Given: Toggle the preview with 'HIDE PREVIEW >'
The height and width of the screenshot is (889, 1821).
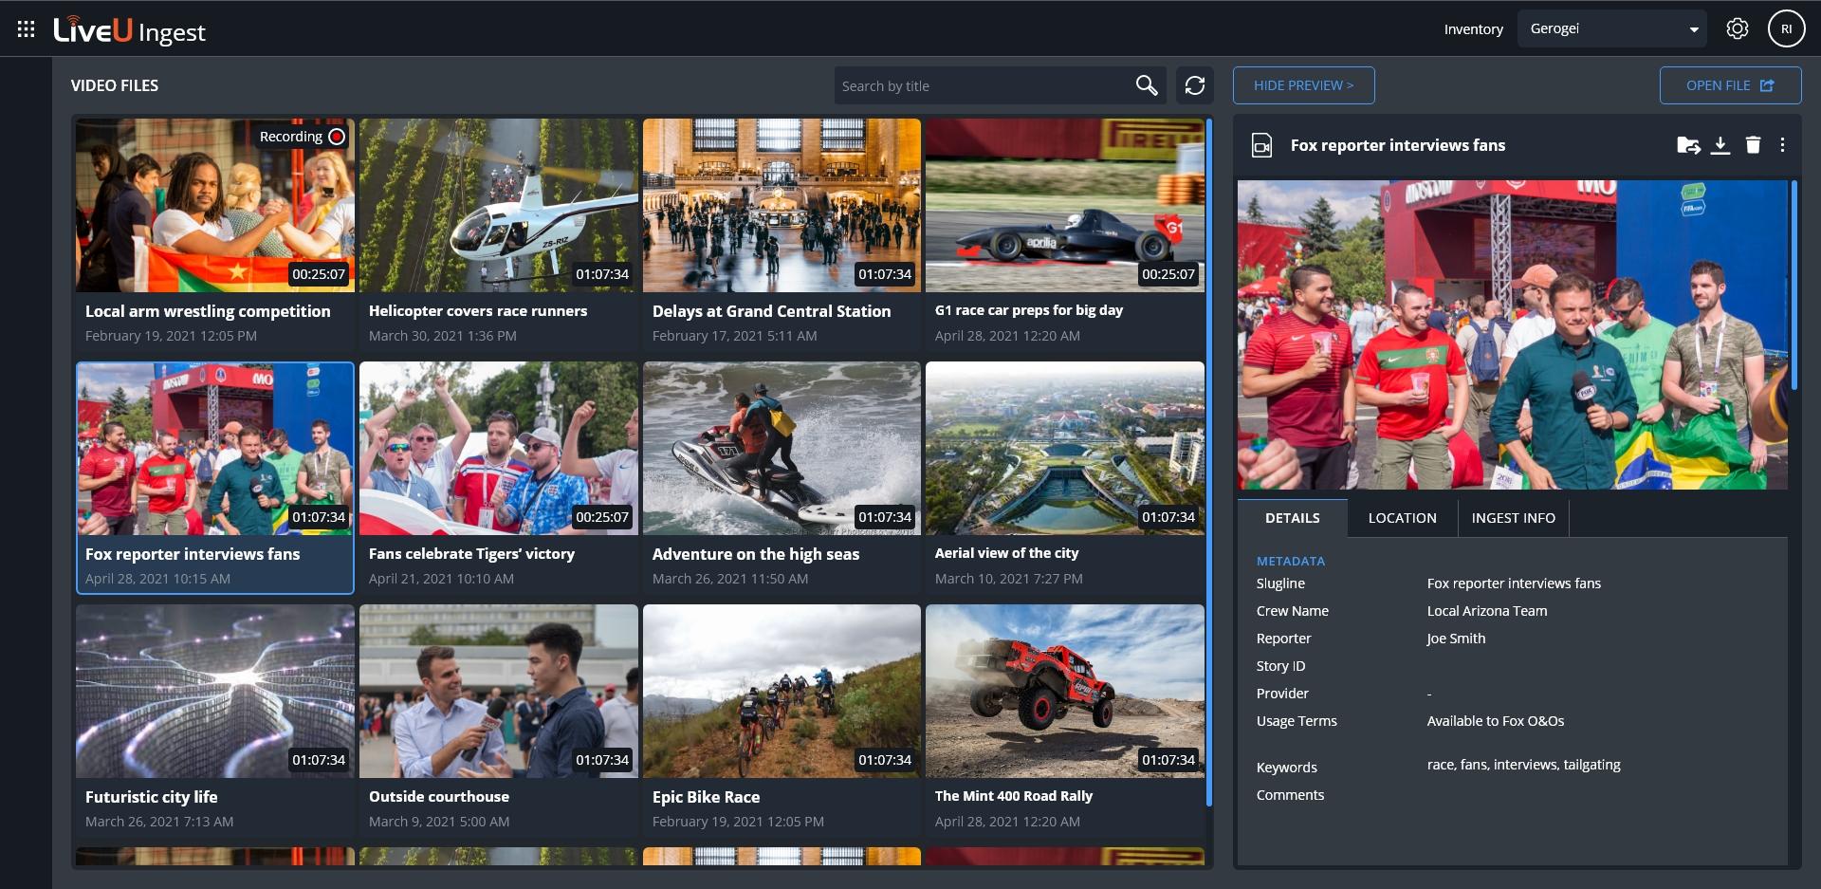Looking at the screenshot, I should (x=1303, y=84).
